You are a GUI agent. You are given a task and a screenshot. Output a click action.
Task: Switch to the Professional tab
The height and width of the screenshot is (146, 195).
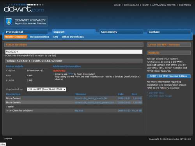coord(26,32)
